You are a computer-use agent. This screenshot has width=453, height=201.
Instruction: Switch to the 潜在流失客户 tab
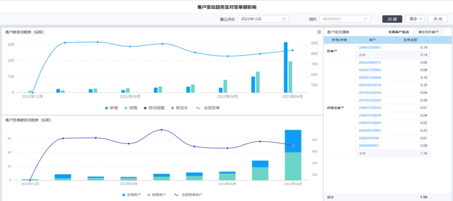click(428, 32)
